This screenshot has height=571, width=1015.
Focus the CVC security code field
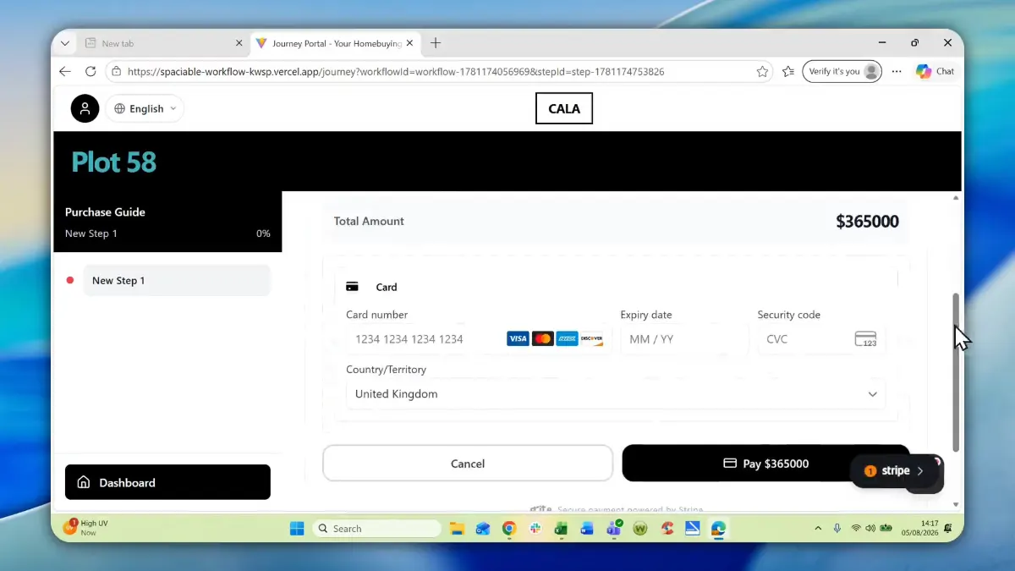click(x=821, y=339)
